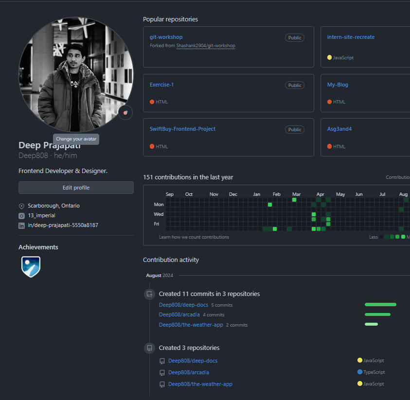Open Deep808/the-weather-app in the commits list
The width and height of the screenshot is (410, 400).
coord(191,325)
